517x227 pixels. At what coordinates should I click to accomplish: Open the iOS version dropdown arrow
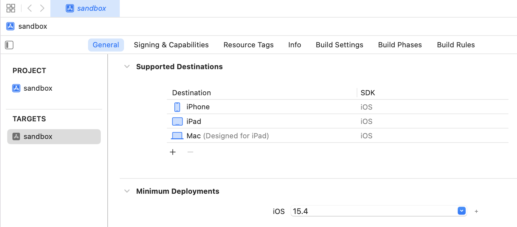(x=461, y=211)
